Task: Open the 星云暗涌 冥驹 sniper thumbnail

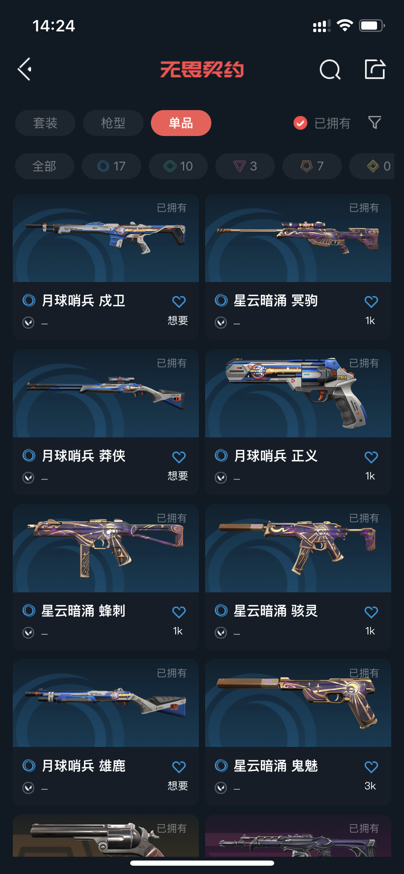Action: 298,238
